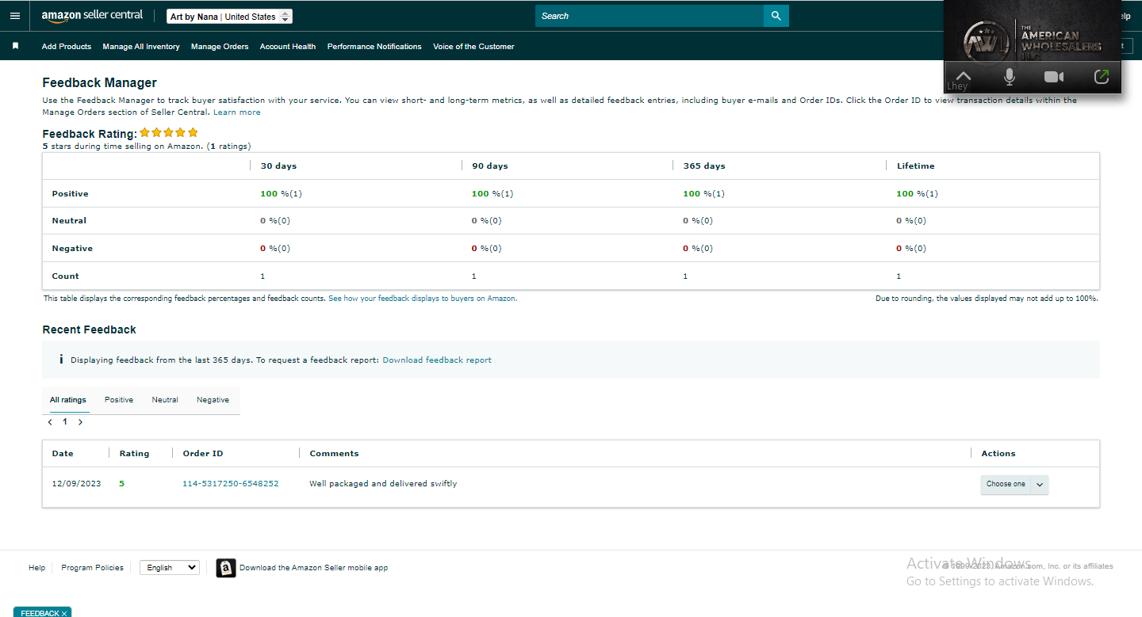
Task: Click the Negative row label
Action: (72, 249)
